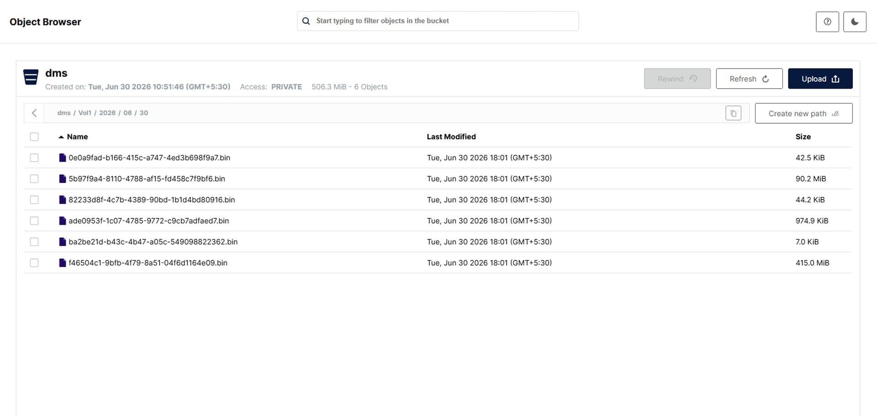Go to Vol1 in breadcrumb path

pyautogui.click(x=85, y=113)
